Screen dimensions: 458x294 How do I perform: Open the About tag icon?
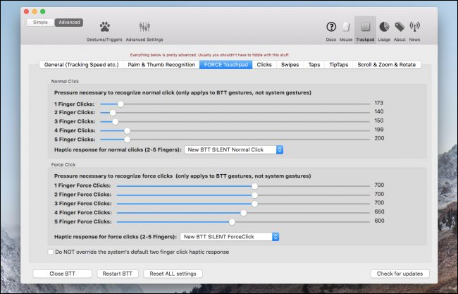click(x=400, y=27)
